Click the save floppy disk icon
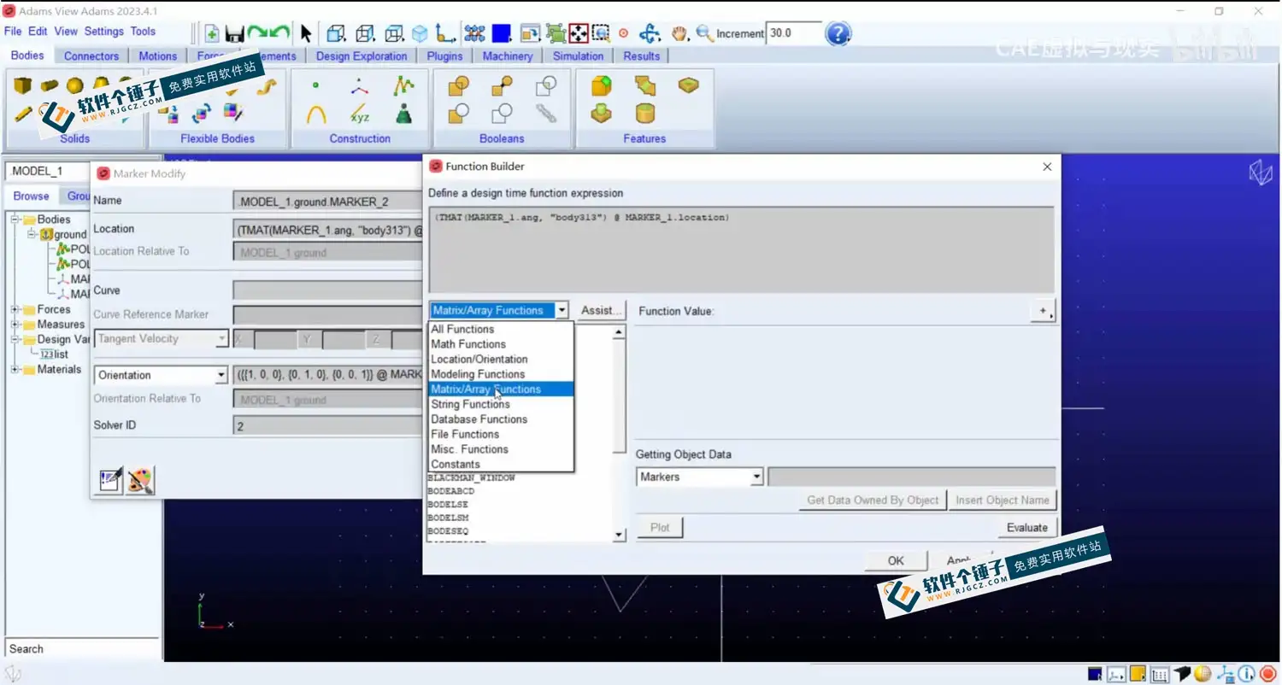Viewport: 1282px width, 685px height. pos(235,33)
